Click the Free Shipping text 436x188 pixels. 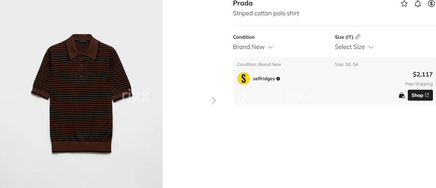[419, 84]
